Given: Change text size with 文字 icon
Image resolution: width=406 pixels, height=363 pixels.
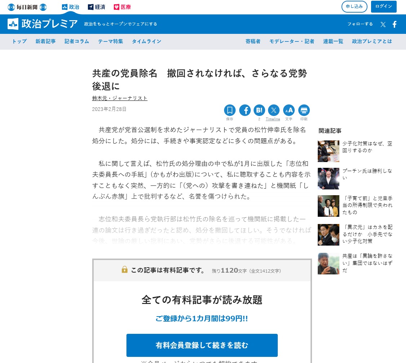Looking at the screenshot, I should coord(289,110).
